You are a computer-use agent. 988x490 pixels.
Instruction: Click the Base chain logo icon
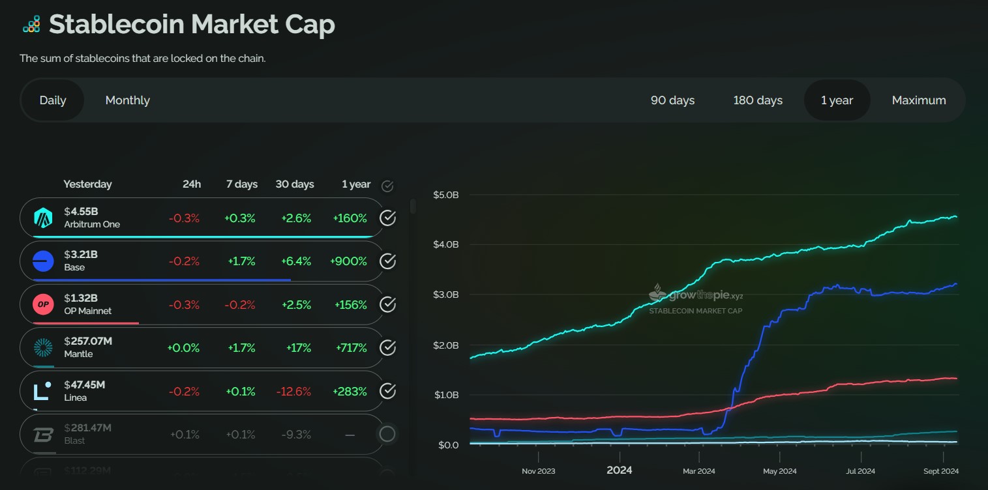click(x=43, y=261)
